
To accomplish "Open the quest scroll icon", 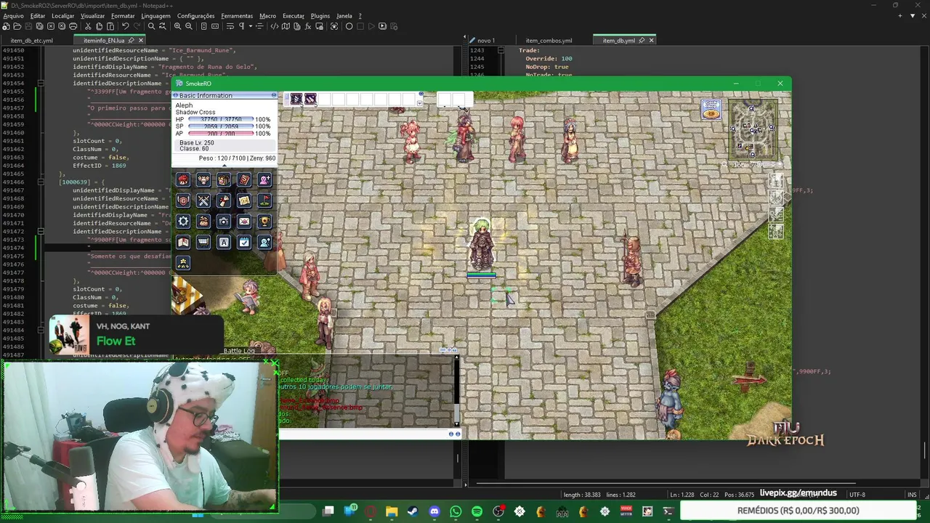I will [224, 200].
